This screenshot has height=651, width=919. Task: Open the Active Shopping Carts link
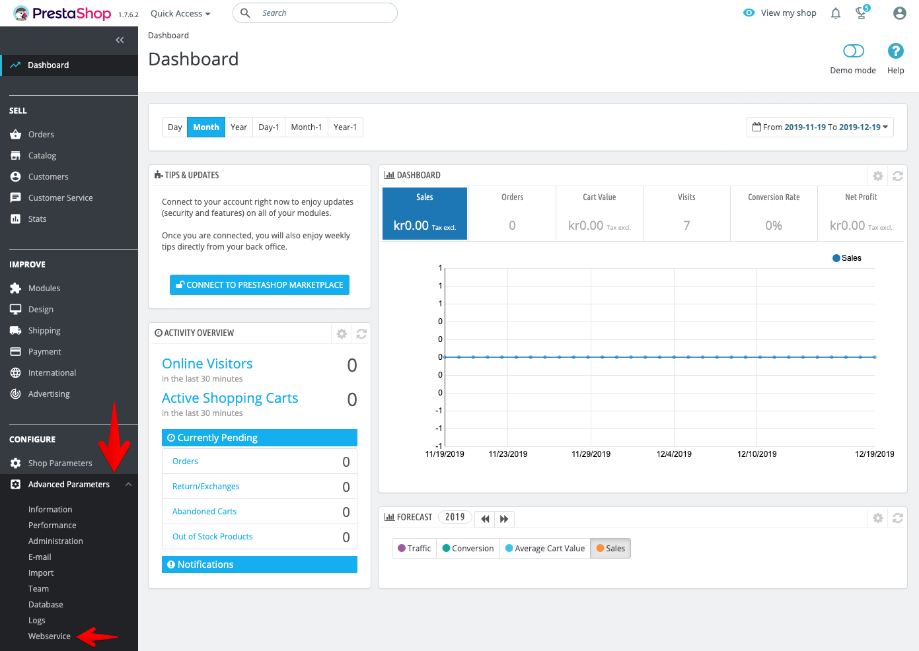pyautogui.click(x=230, y=398)
